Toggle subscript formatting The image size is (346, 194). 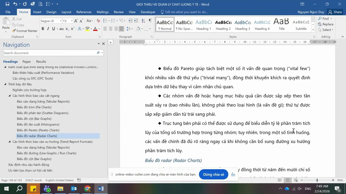click(67, 29)
